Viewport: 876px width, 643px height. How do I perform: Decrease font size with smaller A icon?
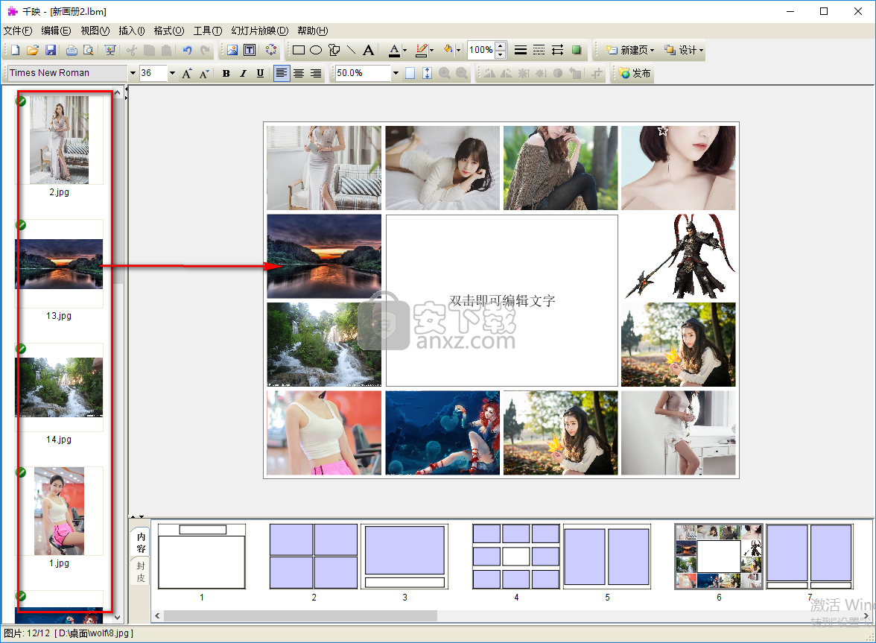click(204, 73)
